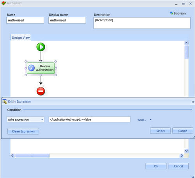Confirm with the Ok button

156,166
